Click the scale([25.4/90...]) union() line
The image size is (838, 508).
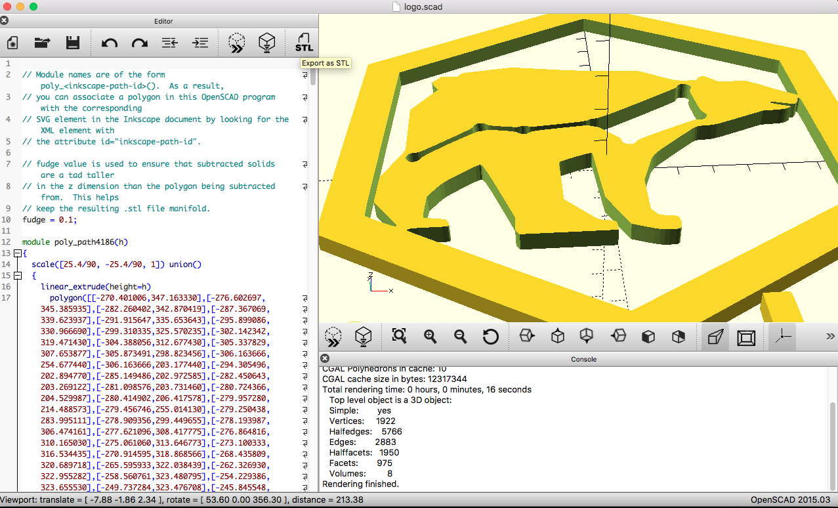click(x=116, y=265)
